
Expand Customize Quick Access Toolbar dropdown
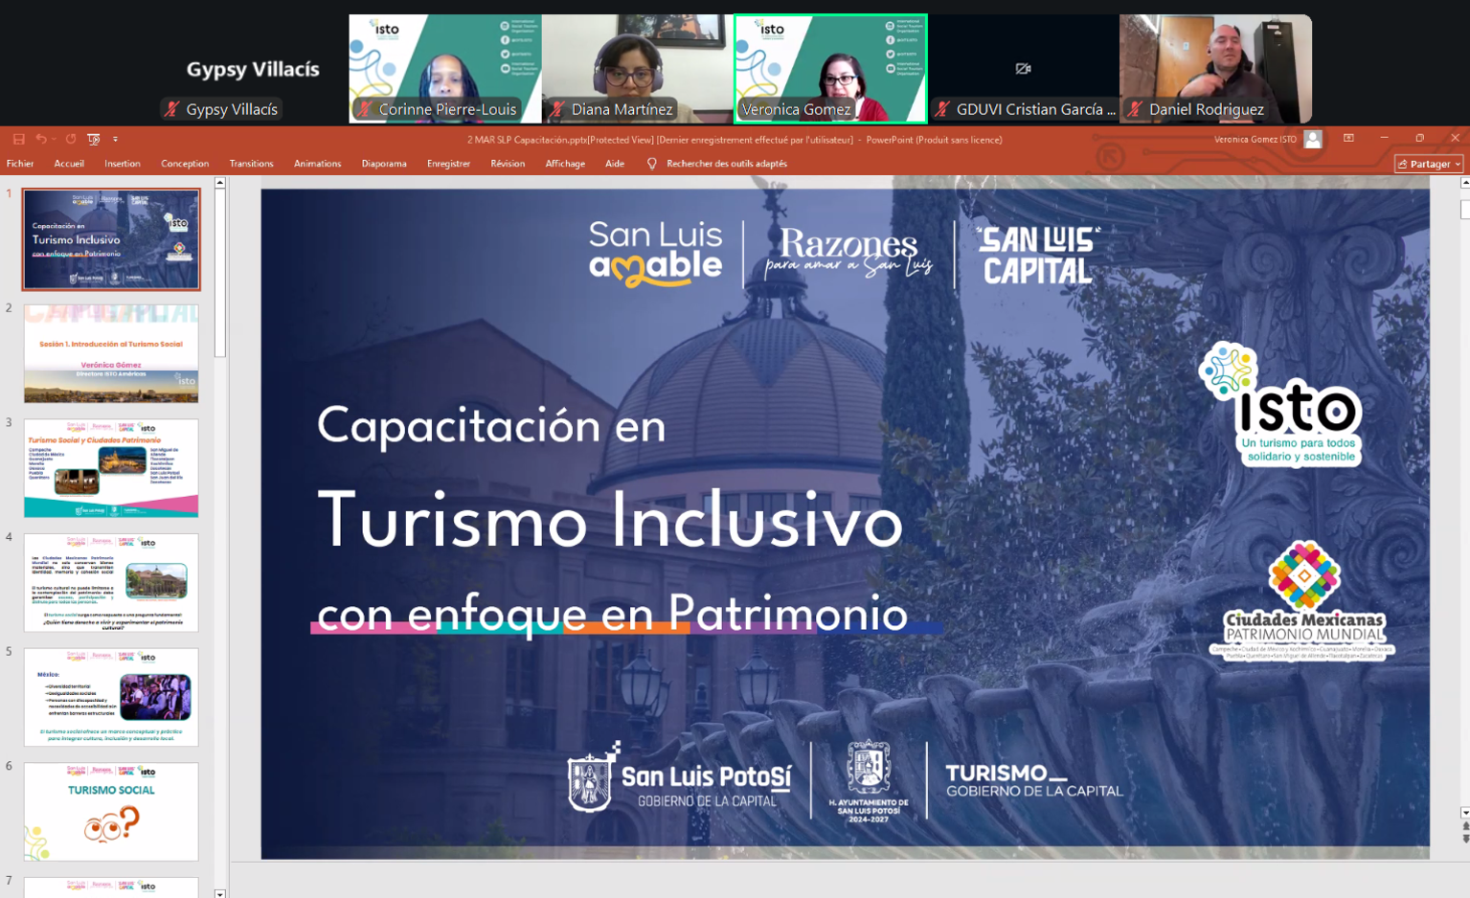tap(115, 140)
